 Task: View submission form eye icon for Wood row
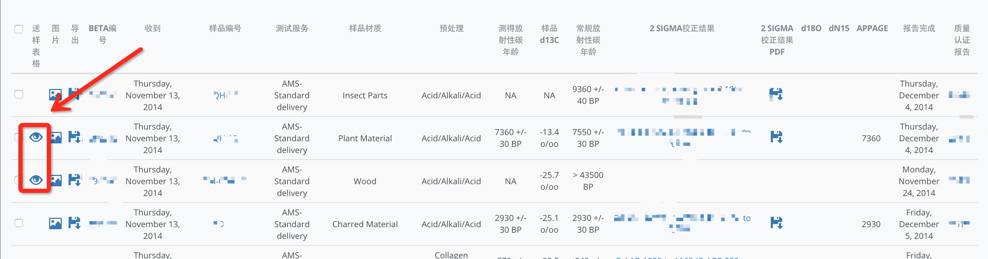click(x=36, y=180)
